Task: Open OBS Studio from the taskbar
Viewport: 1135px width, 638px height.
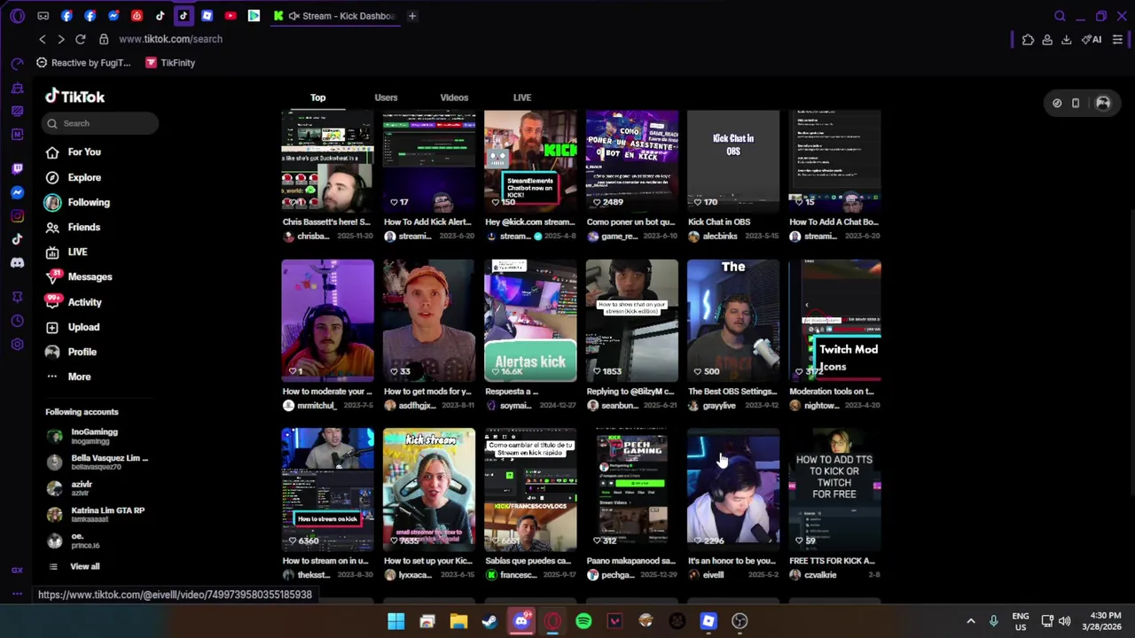Action: click(740, 621)
